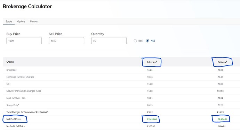Image resolution: width=240 pixels, height=134 pixels.
Task: Click the Intraday column header
Action: [x=152, y=62]
